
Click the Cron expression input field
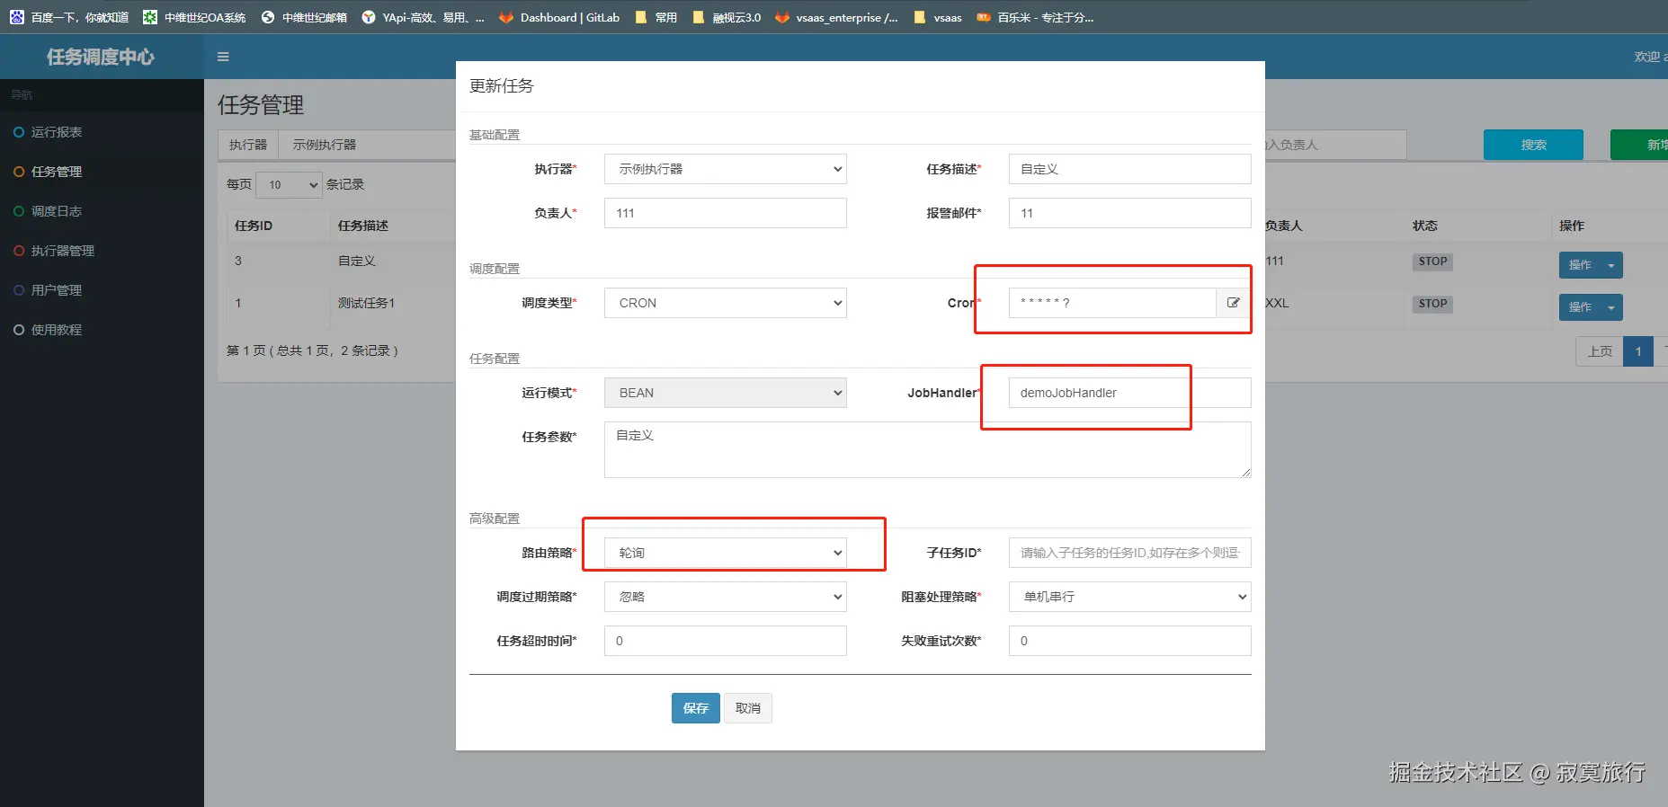pos(1112,303)
